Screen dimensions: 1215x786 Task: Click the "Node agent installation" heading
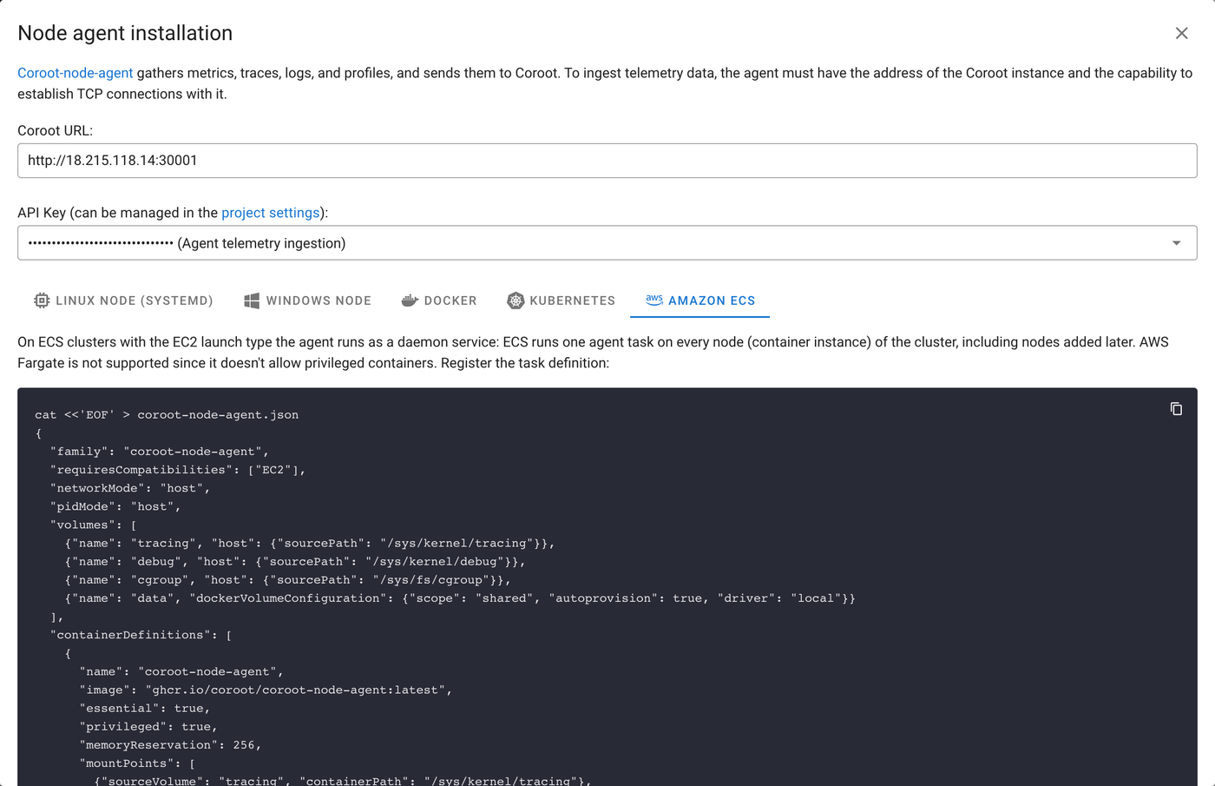(125, 33)
